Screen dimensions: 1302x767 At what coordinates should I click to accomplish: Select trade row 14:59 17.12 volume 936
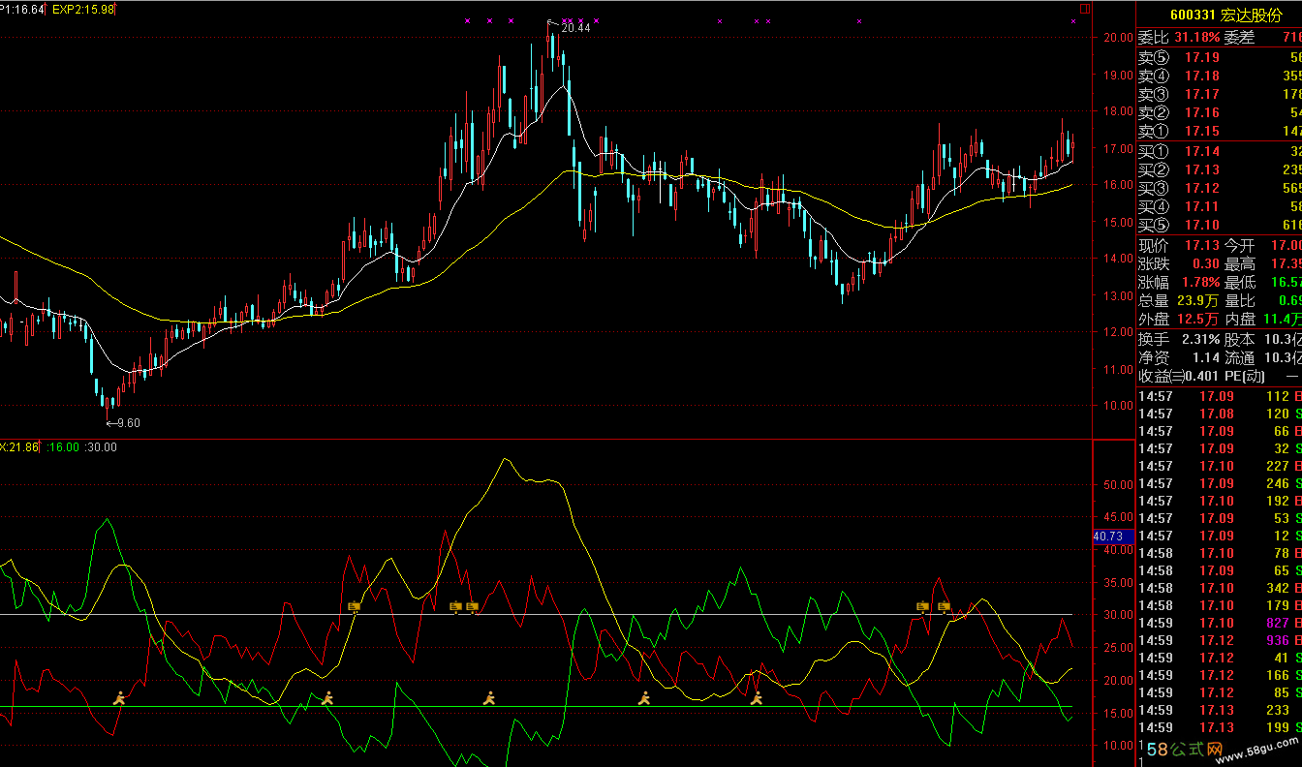click(1220, 640)
